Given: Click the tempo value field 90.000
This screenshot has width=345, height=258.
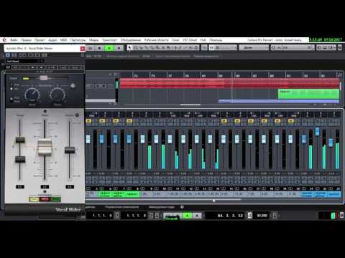Looking at the screenshot, I should [262, 216].
